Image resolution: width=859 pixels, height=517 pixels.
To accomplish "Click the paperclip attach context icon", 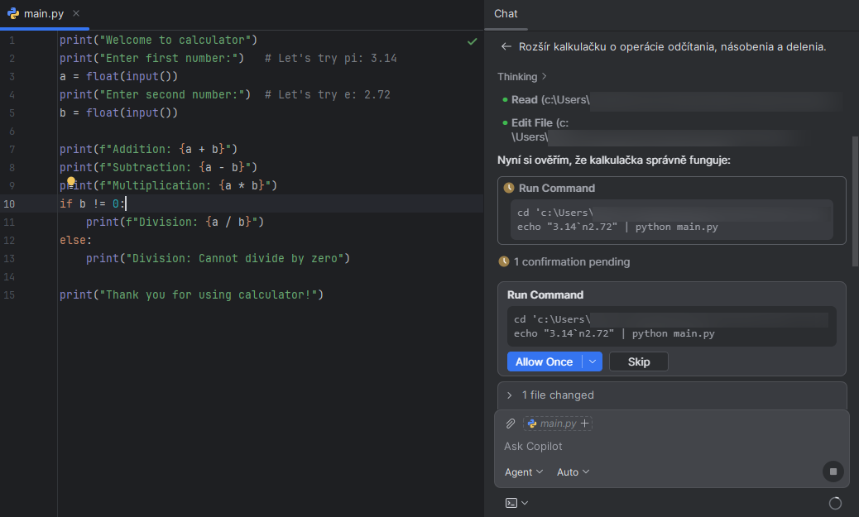I will (511, 424).
